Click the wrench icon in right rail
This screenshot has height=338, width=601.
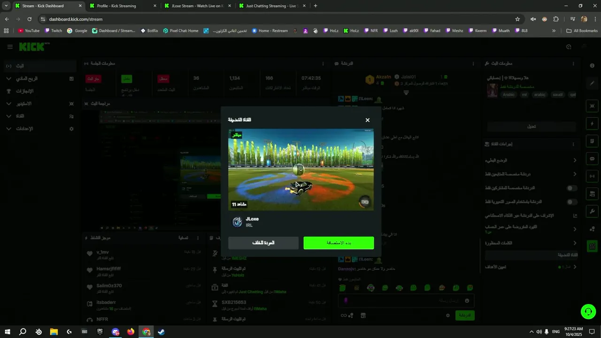[x=592, y=211]
